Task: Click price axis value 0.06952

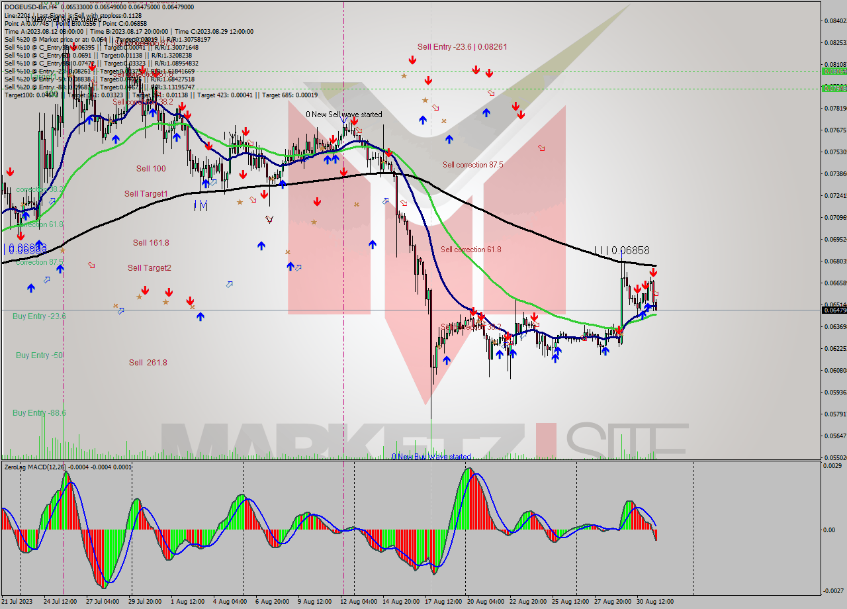Action: [x=835, y=239]
